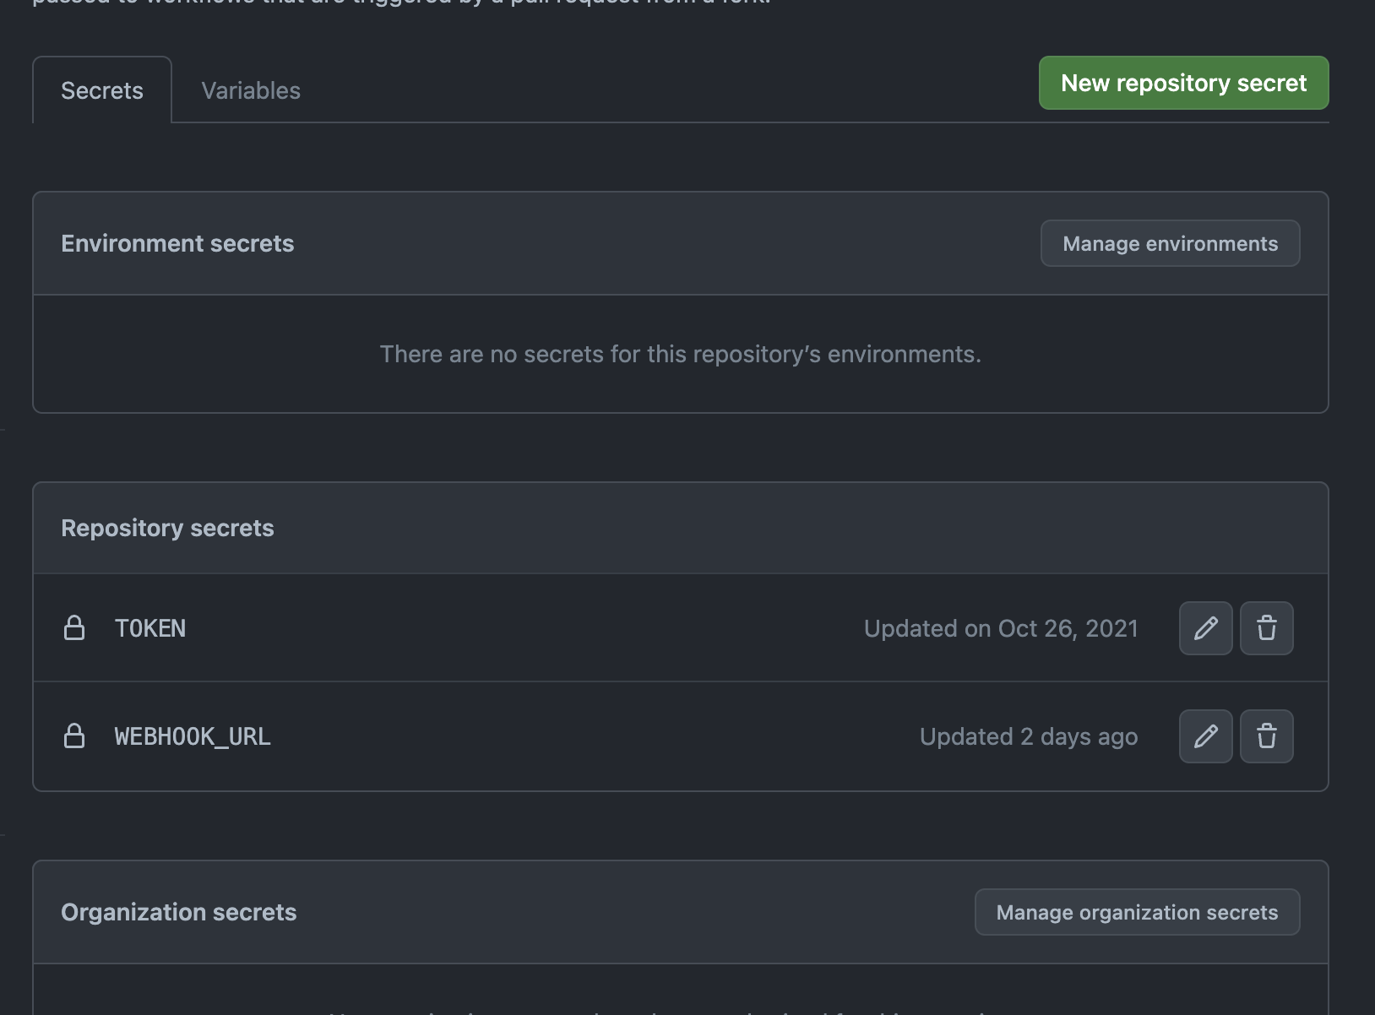Click the WEBHOOK_URL secret name

click(193, 737)
